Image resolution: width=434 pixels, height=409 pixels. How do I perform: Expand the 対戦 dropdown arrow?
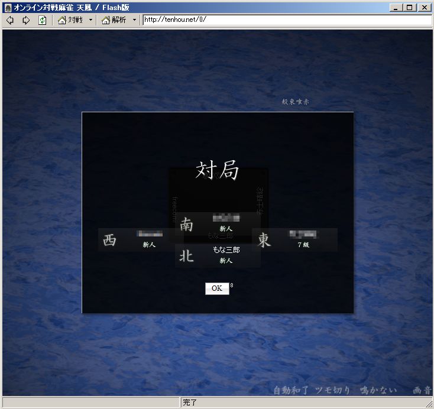[x=90, y=20]
